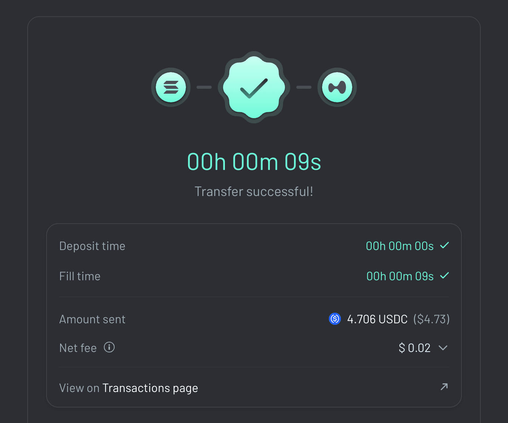The height and width of the screenshot is (423, 508).
Task: Select the Fill time label
Action: (x=80, y=276)
